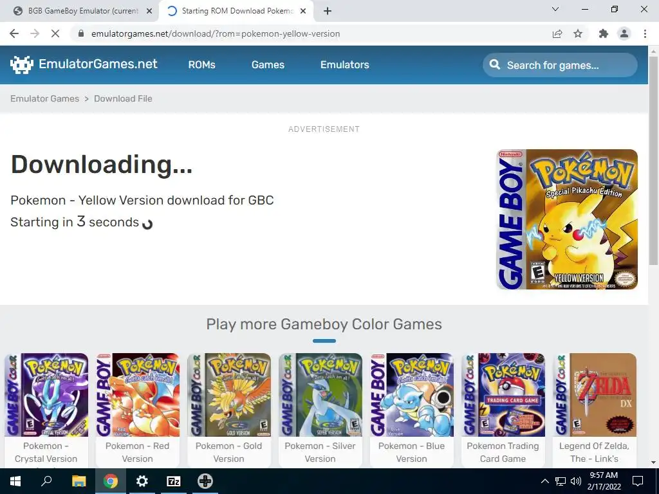Screen dimensions: 659x494
Task: Click 'Play more Gameboy Color Games' heading
Action: click(x=324, y=324)
